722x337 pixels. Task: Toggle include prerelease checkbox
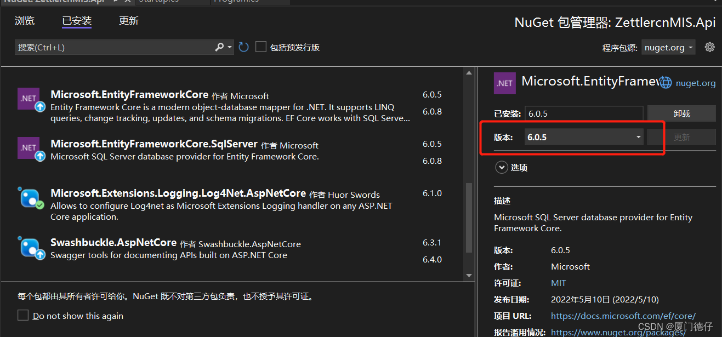[261, 47]
